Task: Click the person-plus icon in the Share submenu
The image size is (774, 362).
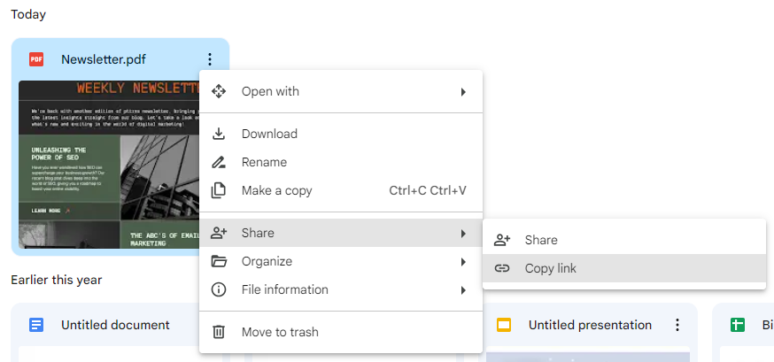Action: pos(502,240)
